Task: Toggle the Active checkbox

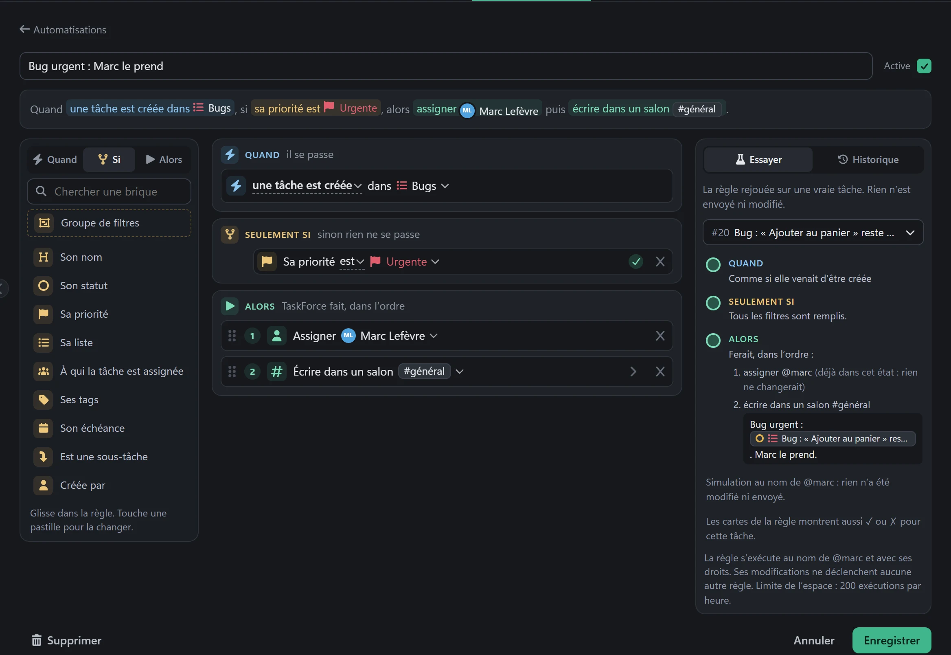Action: [924, 66]
